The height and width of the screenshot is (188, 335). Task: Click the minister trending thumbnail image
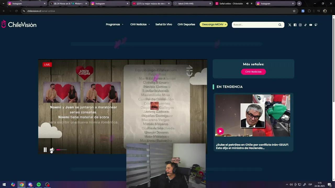point(253,115)
